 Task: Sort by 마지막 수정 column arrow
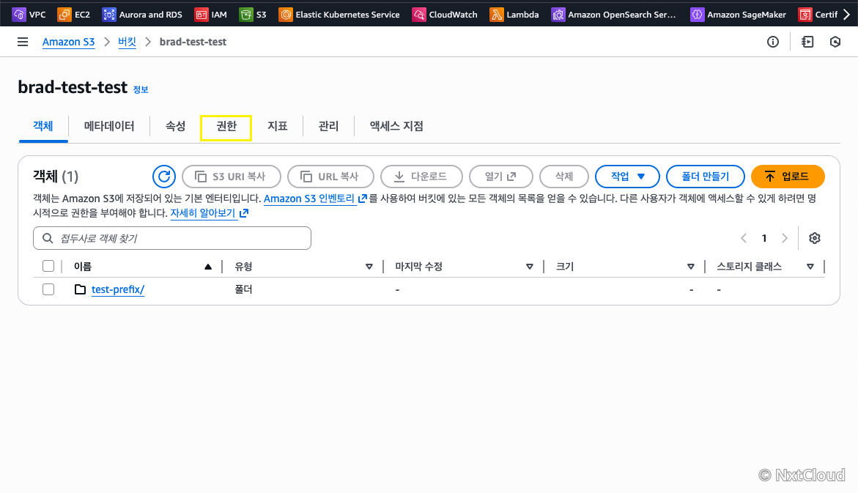point(529,267)
